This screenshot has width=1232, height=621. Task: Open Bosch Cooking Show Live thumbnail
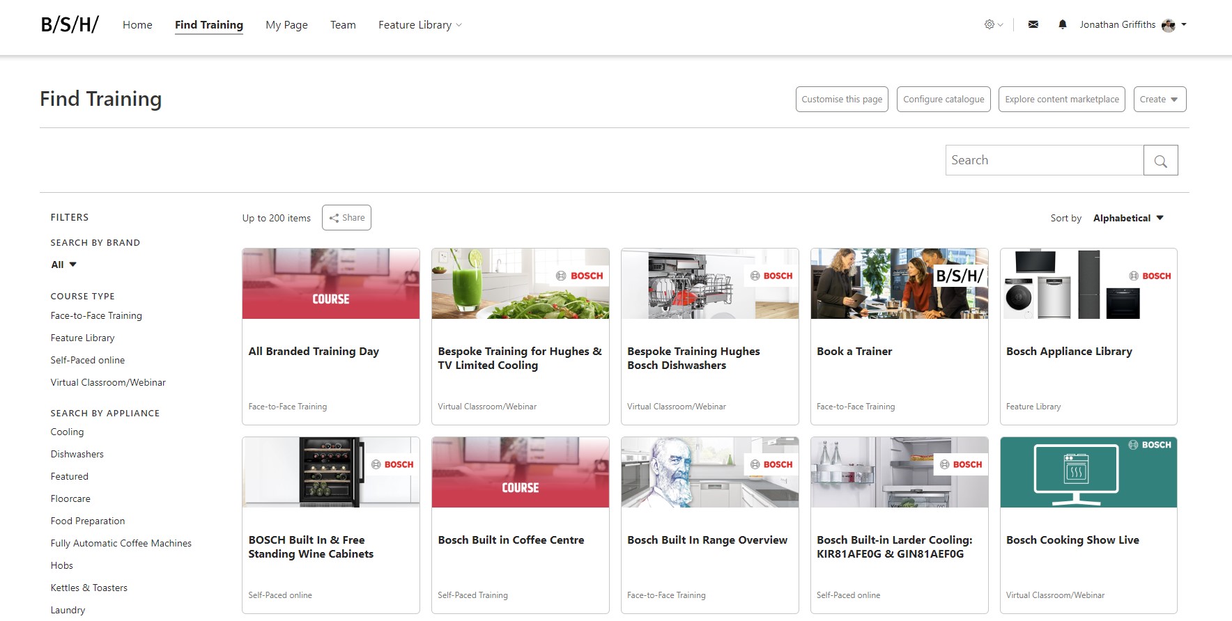[x=1088, y=472]
